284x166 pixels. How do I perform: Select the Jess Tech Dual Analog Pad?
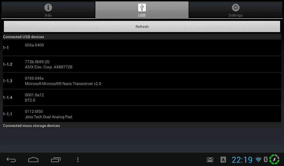pyautogui.click(x=142, y=114)
